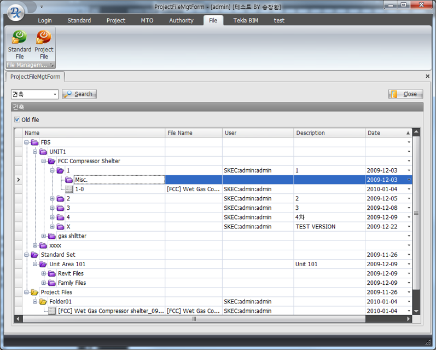Close the ProjectFileMgtForm document tab panel
This screenshot has width=436, height=350.
coord(427,77)
